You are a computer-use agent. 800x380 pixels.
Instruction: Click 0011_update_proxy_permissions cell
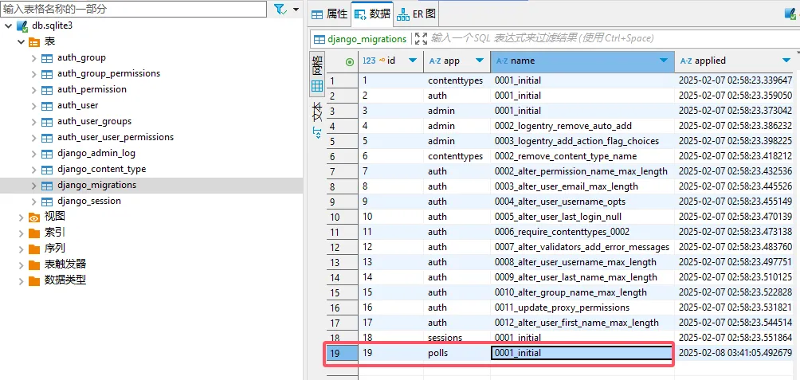click(x=582, y=308)
